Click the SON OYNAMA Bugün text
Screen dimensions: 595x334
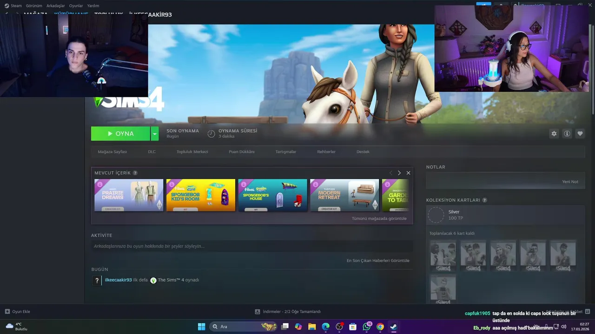click(x=183, y=134)
